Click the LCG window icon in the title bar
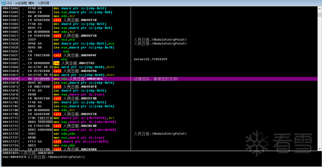Screen dimensions: 322x167 3,3
